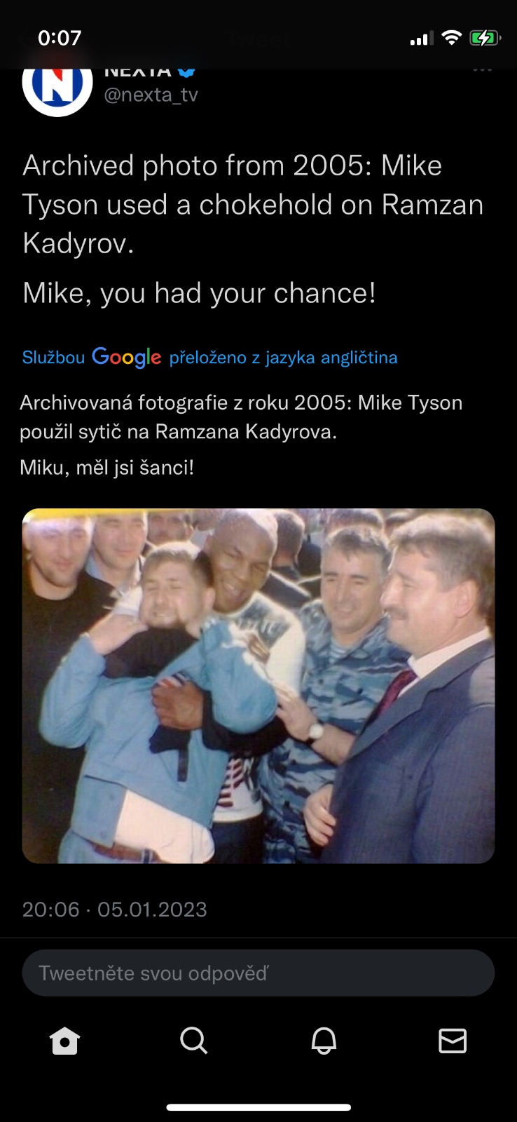Open the Notifications bell tab
Screen dimensions: 517x1122
pos(324,1041)
